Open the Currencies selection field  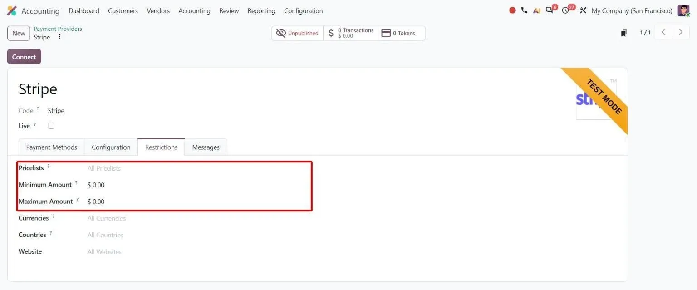click(198, 218)
